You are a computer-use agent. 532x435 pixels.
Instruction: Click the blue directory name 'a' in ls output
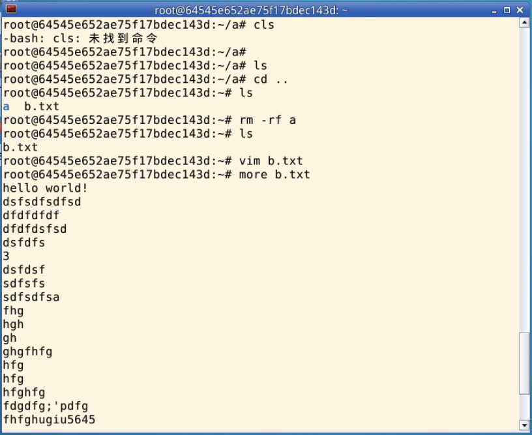click(x=7, y=106)
